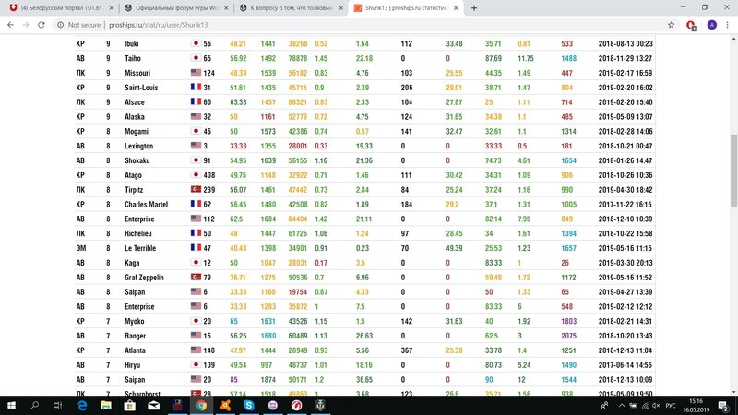Image resolution: width=738 pixels, height=415 pixels.
Task: Click the Japanese flag in Ibuki row
Action: tap(196, 43)
